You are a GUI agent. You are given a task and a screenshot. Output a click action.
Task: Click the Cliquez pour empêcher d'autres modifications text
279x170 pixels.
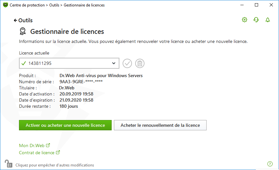[x=55, y=165]
